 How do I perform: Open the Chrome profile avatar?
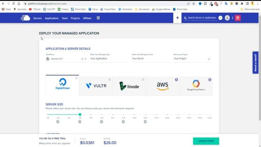tap(252, 4)
